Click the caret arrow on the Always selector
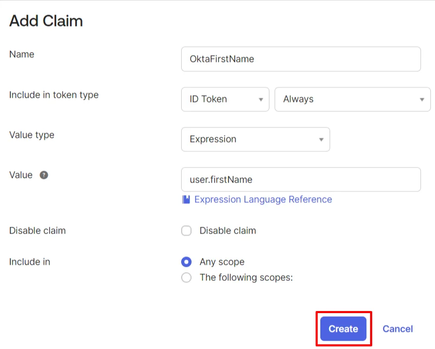The width and height of the screenshot is (435, 349). point(422,99)
